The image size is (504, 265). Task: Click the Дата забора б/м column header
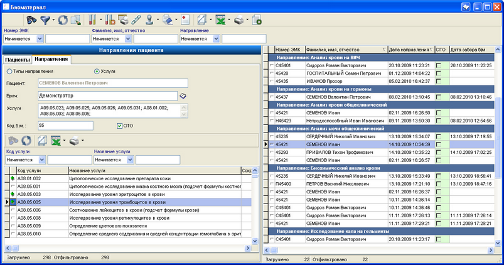[471, 50]
